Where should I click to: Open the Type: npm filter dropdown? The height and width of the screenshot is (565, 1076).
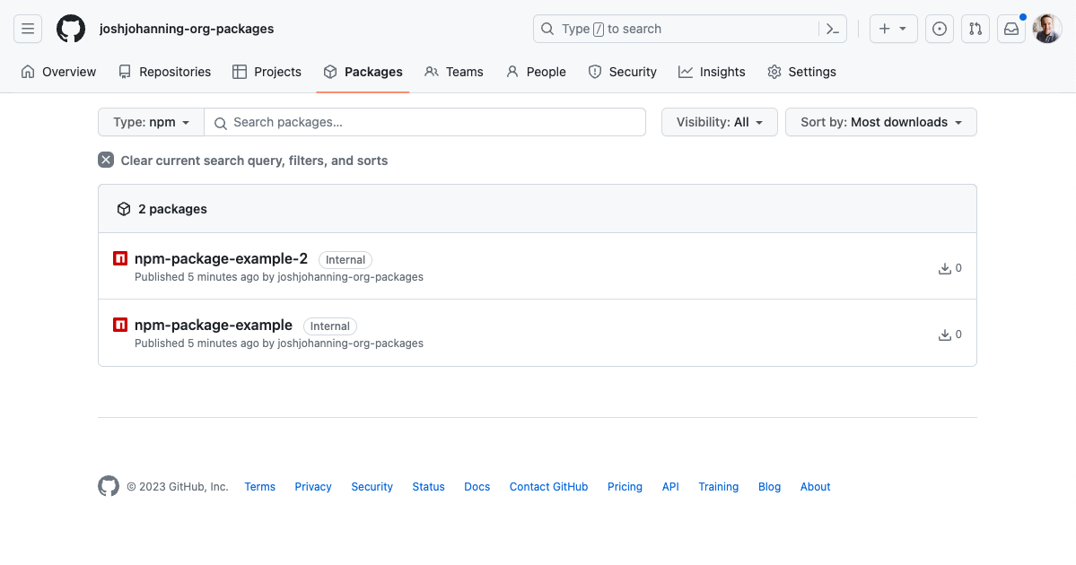(150, 122)
